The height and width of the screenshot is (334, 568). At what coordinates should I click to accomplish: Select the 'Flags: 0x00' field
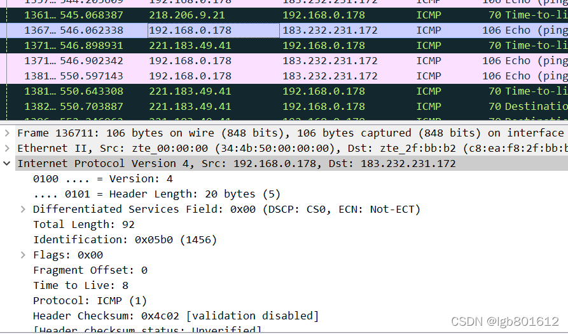(x=68, y=255)
